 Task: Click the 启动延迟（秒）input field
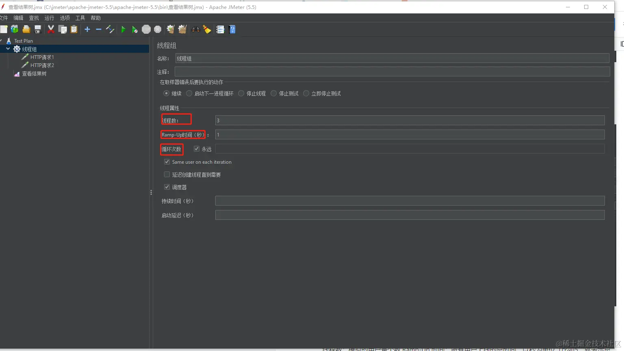(x=410, y=215)
